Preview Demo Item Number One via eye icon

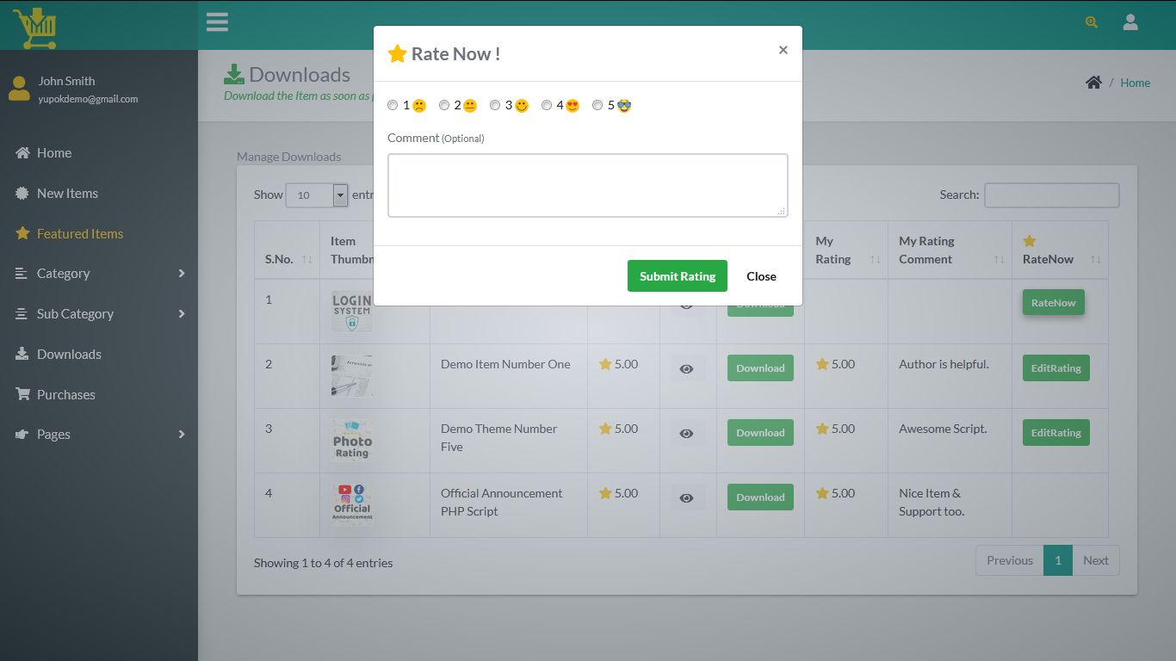(686, 368)
